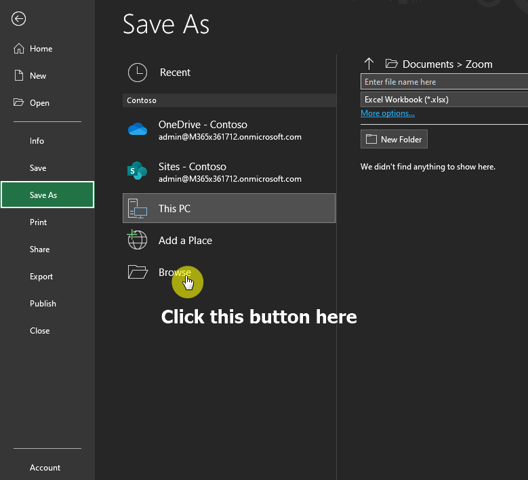The width and height of the screenshot is (528, 480).
Task: Choose Sites - Contoso location
Action: pyautogui.click(x=229, y=172)
